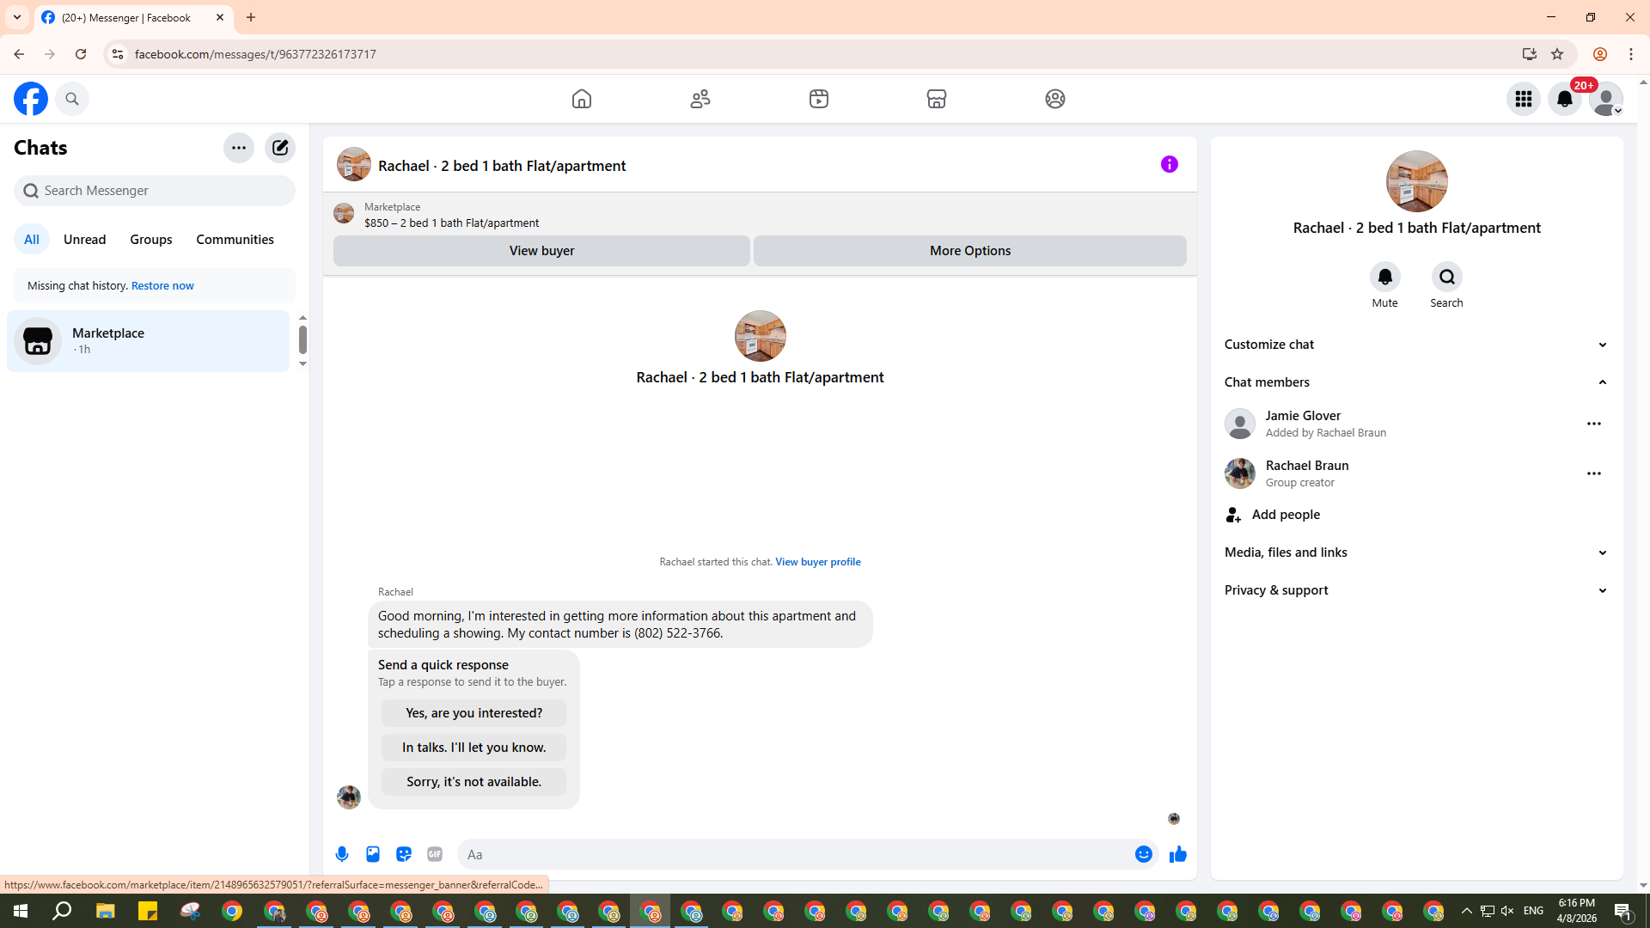This screenshot has width=1650, height=928.
Task: Open the attach photo icon
Action: pos(373,854)
